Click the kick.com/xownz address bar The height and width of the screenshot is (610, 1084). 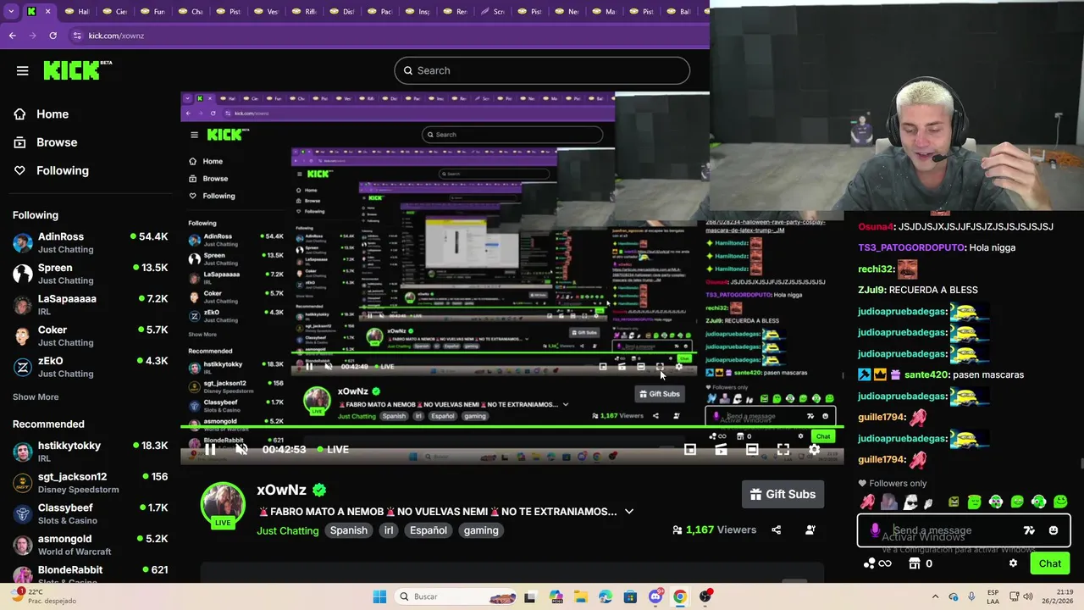pos(117,36)
